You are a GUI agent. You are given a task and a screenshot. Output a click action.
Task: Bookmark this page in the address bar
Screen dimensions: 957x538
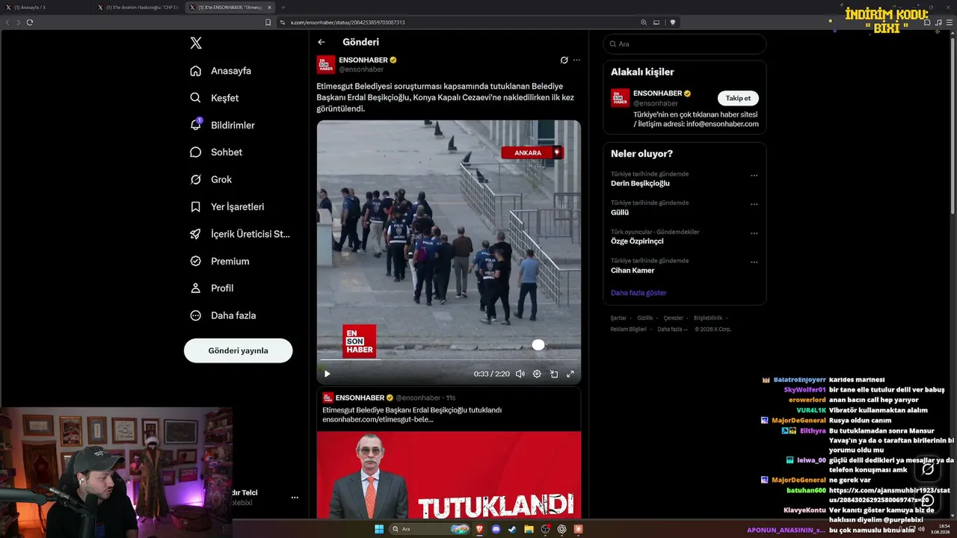click(268, 22)
